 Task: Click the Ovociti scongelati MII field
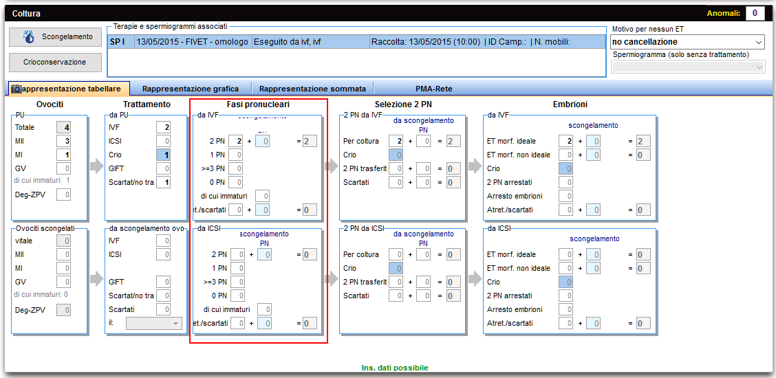tap(64, 254)
